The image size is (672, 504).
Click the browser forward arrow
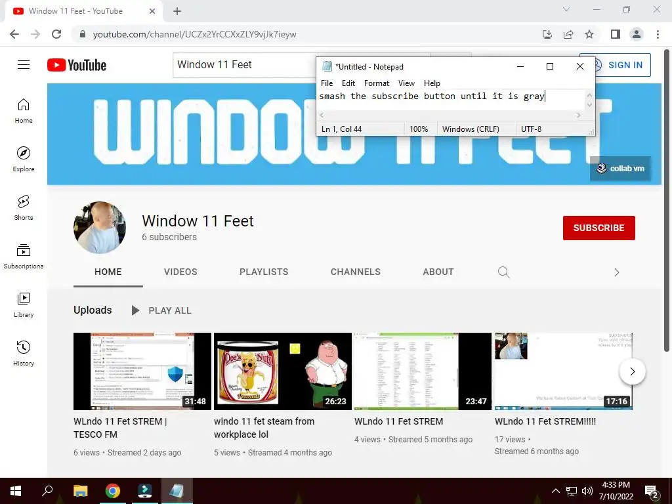tap(35, 34)
